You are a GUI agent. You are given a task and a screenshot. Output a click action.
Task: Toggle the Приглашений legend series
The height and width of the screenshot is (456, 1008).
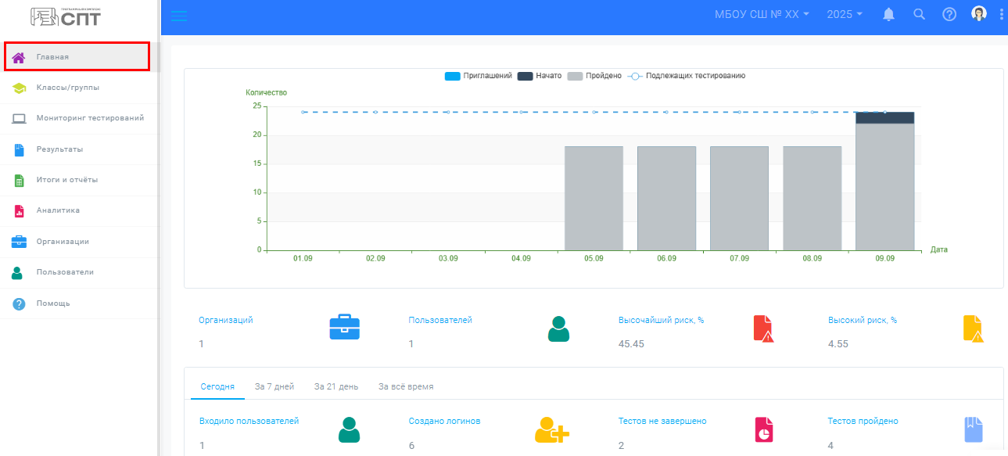click(478, 76)
